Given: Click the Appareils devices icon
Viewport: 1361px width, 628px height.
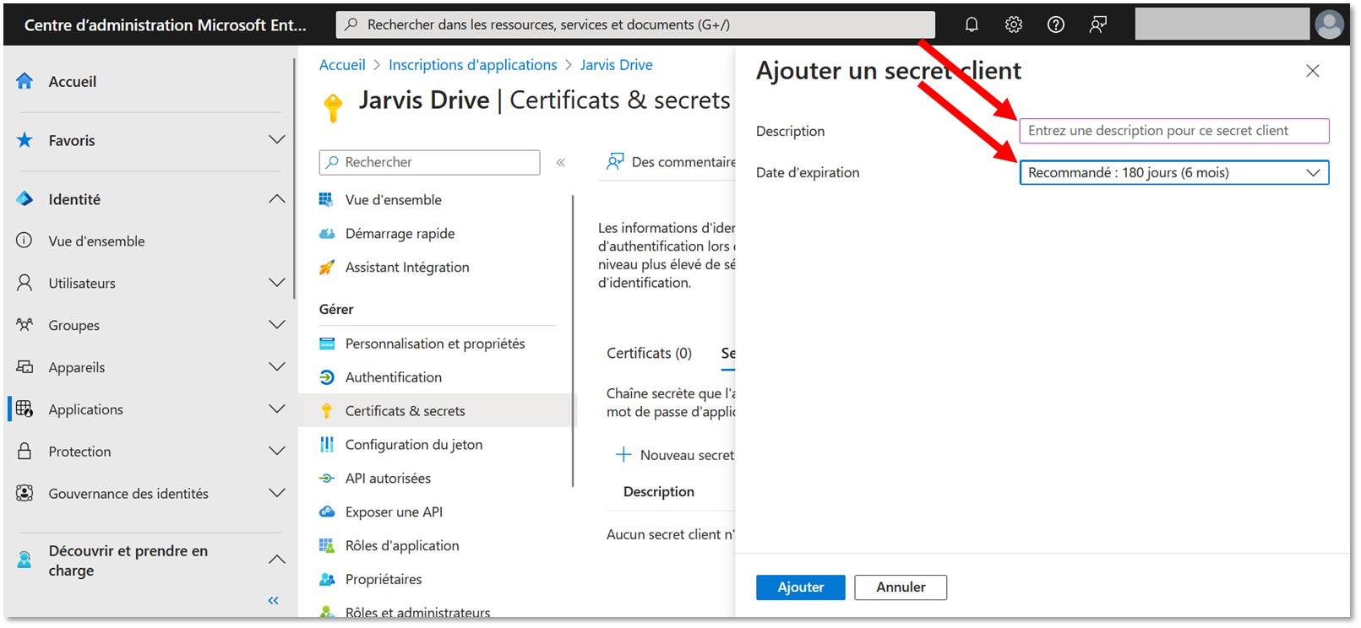Looking at the screenshot, I should click(x=24, y=367).
